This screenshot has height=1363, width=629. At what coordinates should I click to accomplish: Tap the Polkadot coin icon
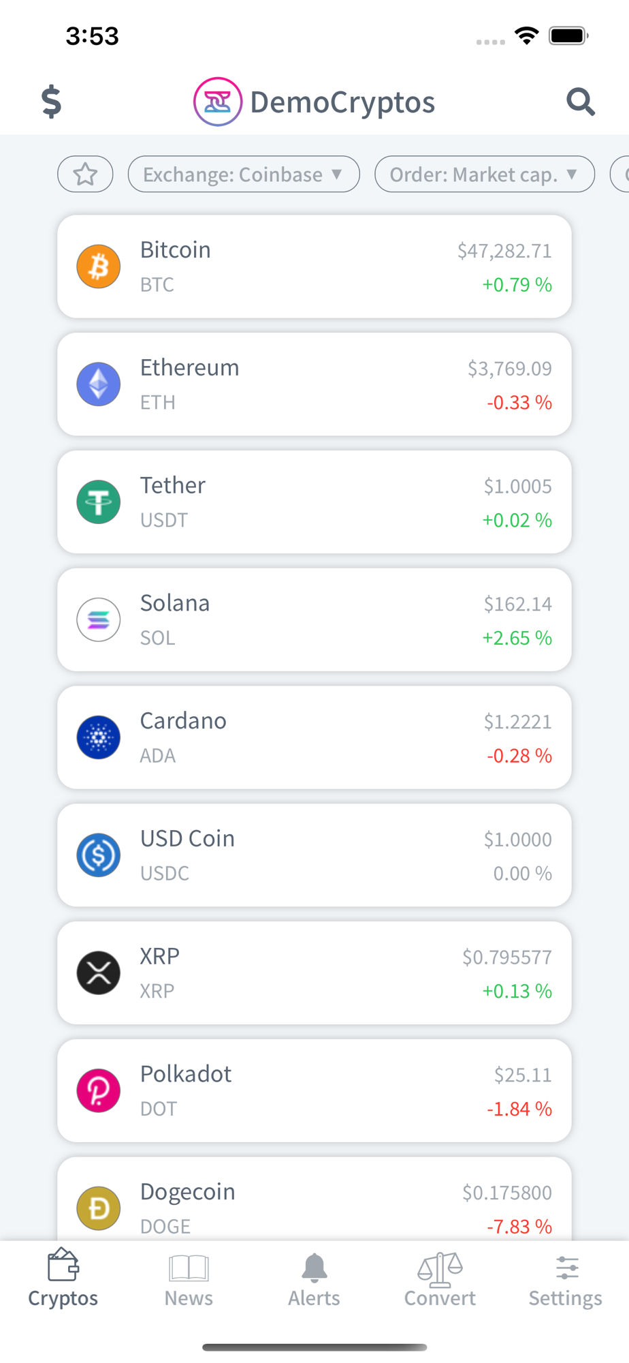[99, 1090]
